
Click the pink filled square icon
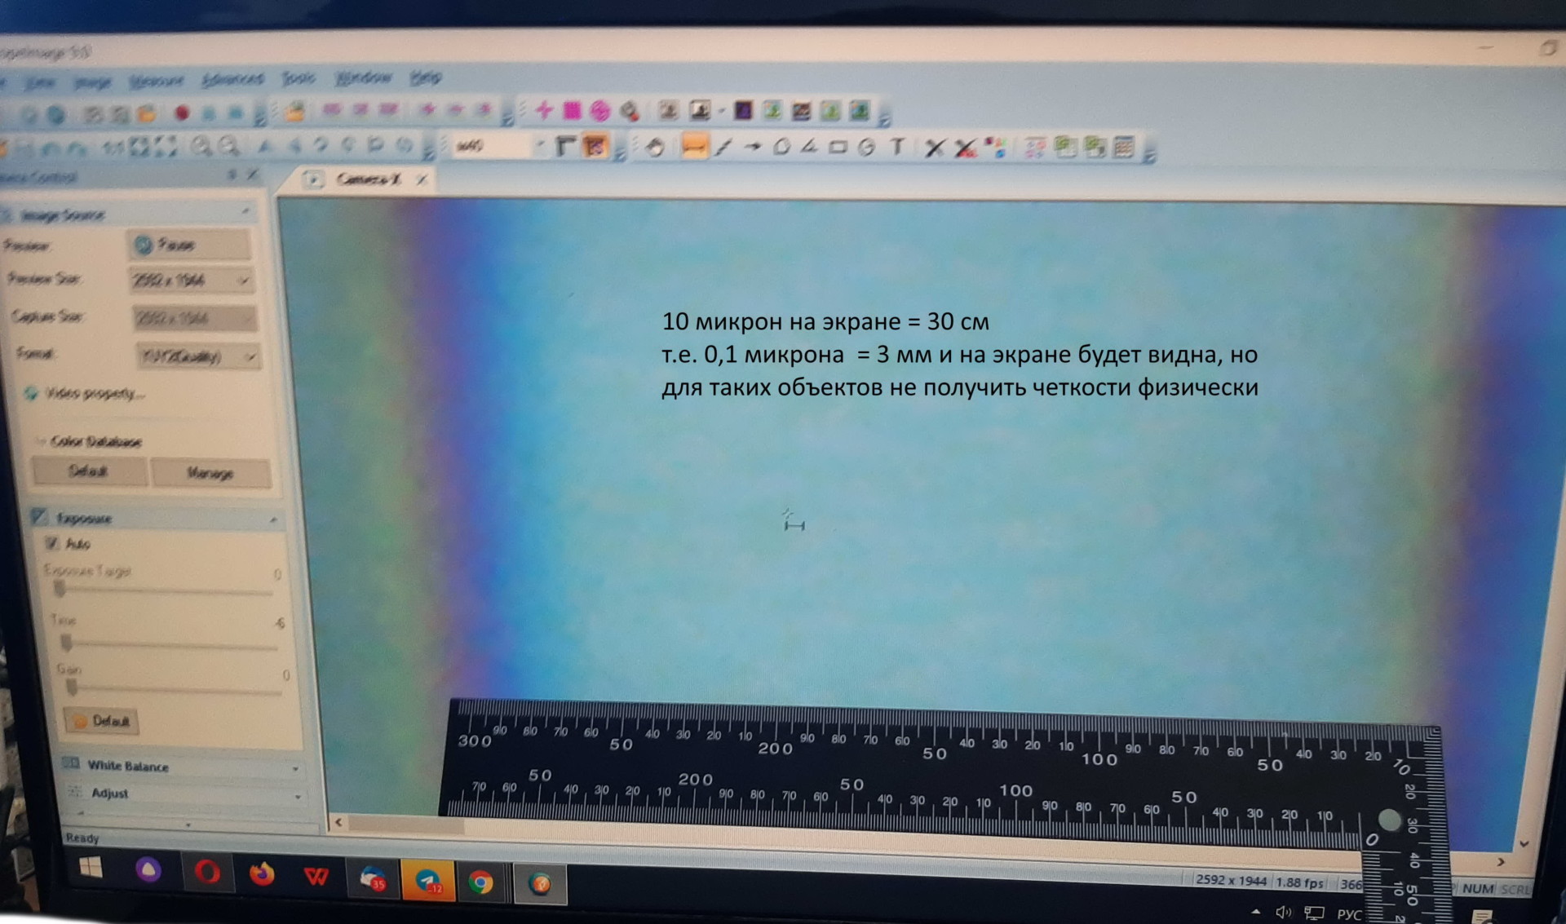click(572, 110)
